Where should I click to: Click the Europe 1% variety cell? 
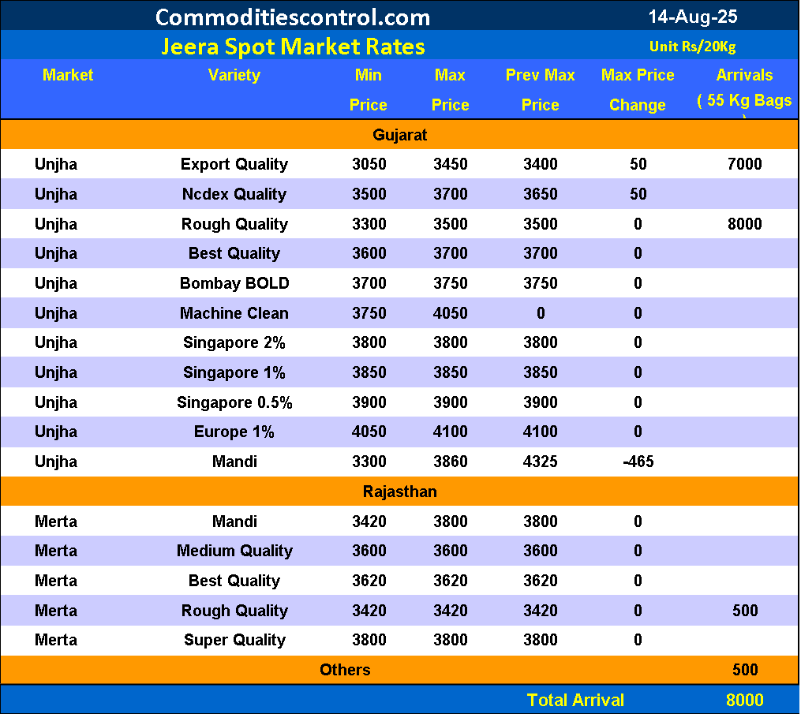[x=234, y=432]
